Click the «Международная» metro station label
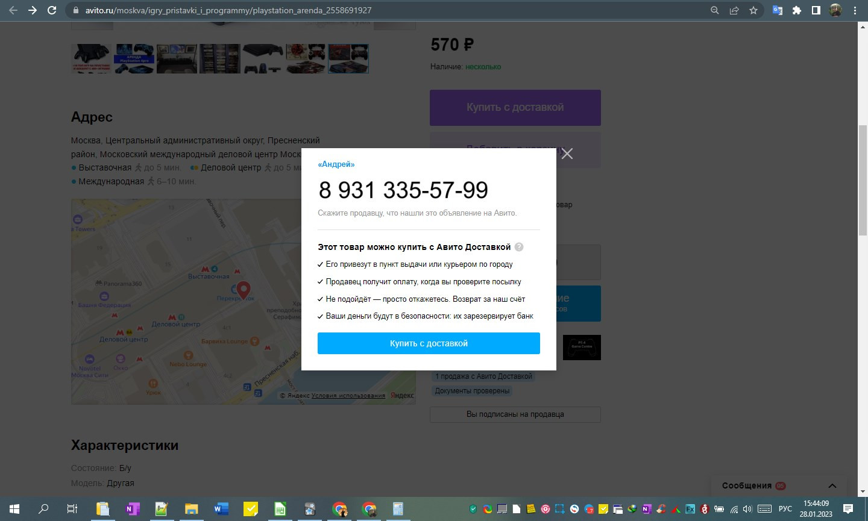The width and height of the screenshot is (868, 521). click(112, 181)
